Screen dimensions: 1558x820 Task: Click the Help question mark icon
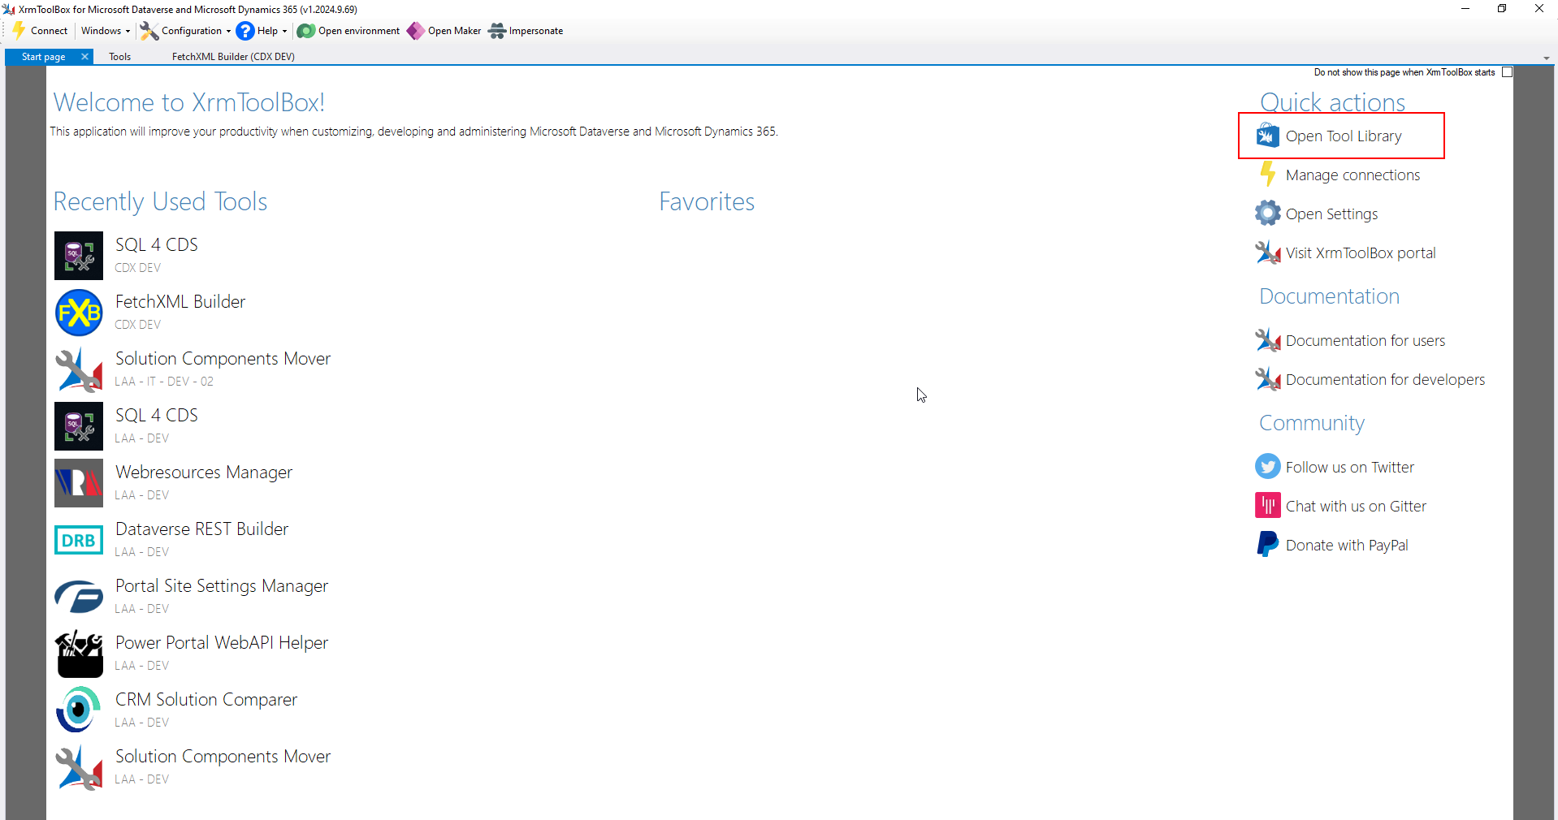[245, 31]
